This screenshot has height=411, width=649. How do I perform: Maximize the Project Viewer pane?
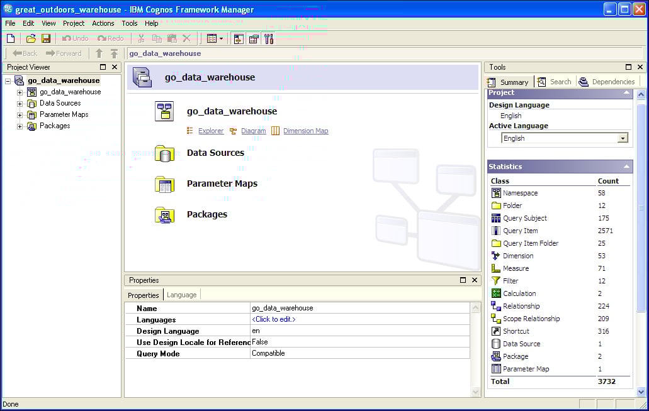tap(103, 67)
